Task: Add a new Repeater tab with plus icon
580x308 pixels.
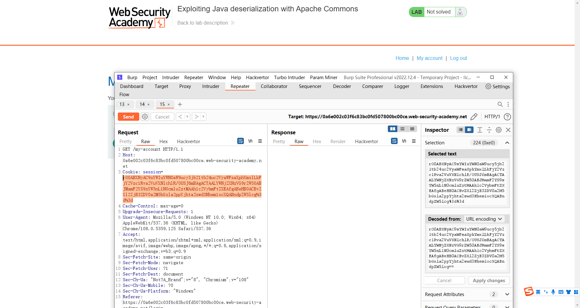Action: [180, 104]
